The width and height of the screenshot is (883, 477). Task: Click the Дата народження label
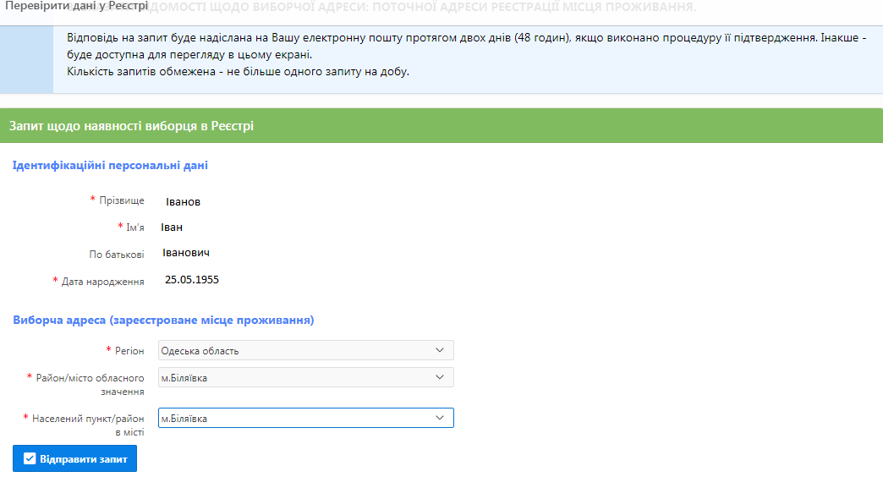pos(103,282)
